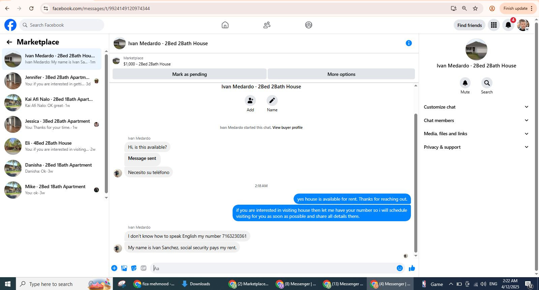Show hidden system tray icons
Screen dimensions: 539x290
tap(451, 284)
